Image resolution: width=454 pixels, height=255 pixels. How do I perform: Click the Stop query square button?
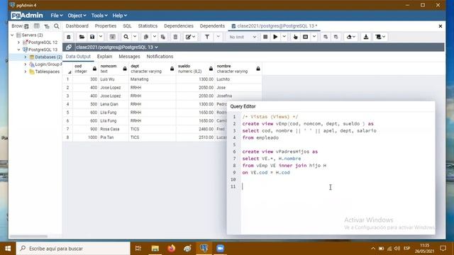click(x=265, y=37)
